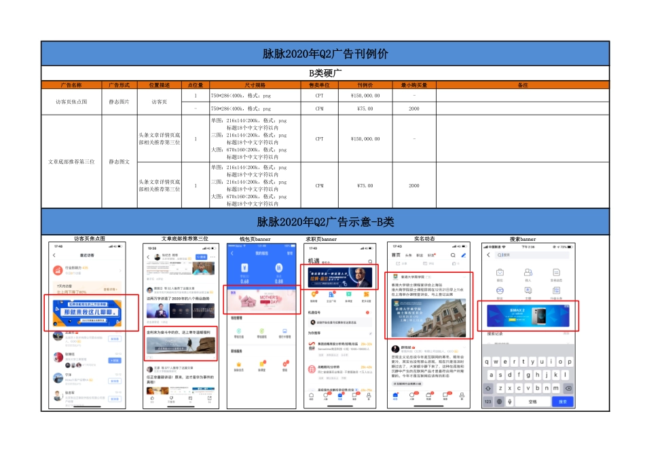Image resolution: width=645 pixels, height=456 pixels.
Task: Tap the like thumbs-up icon below the article
Action: [x=152, y=398]
